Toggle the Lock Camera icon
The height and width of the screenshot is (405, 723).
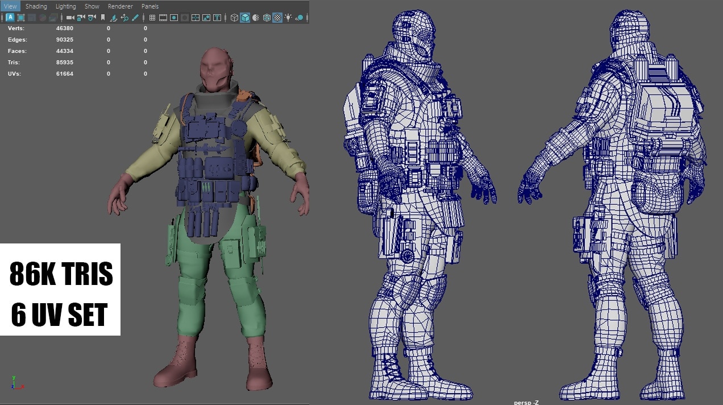81,18
